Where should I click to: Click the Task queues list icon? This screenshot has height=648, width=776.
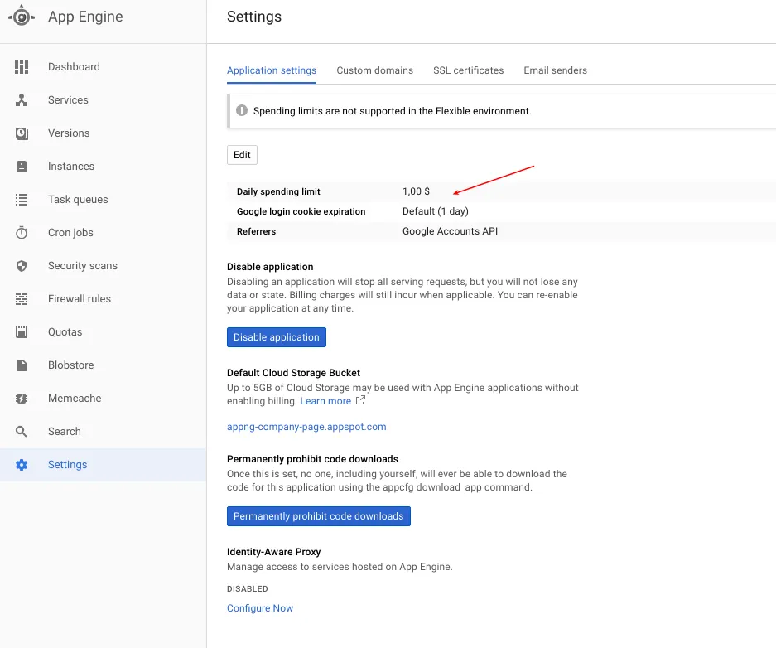coord(22,200)
